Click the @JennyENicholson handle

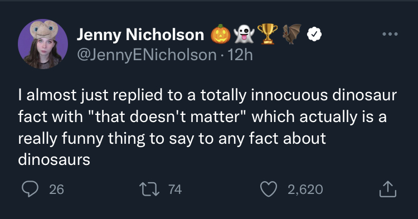147,55
